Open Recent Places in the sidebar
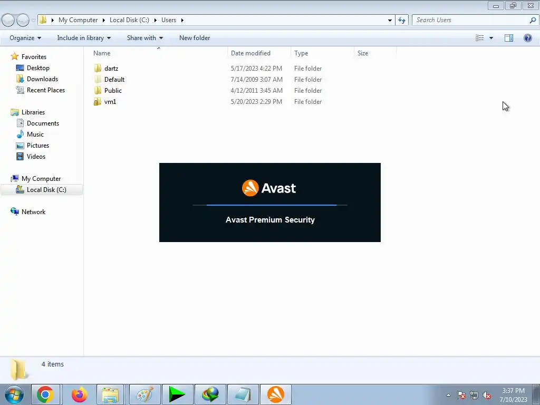This screenshot has width=540, height=405. pos(45,90)
